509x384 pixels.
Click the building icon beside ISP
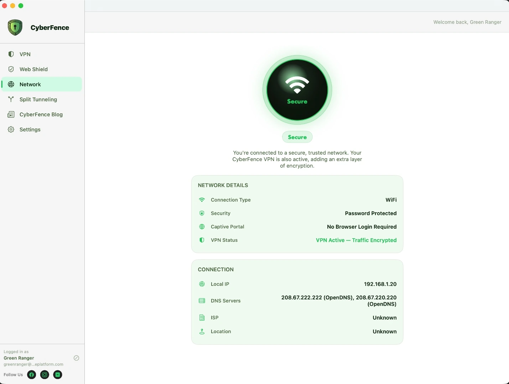202,318
